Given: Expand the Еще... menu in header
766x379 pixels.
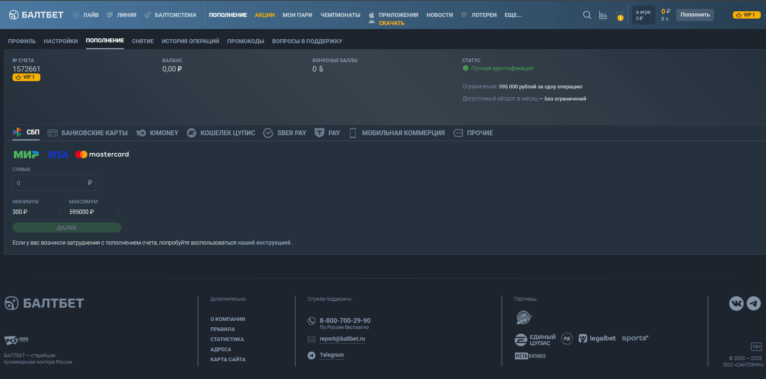Looking at the screenshot, I should pyautogui.click(x=513, y=15).
